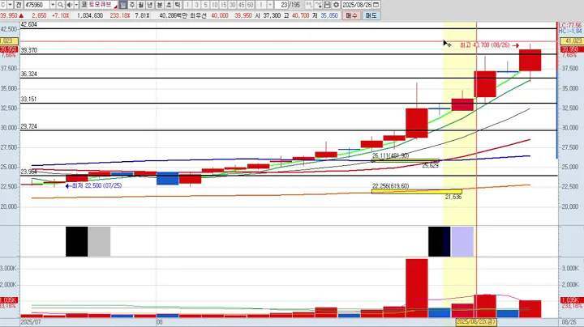The image size is (584, 327).
Task: Click the 매도 sell button
Action: pyautogui.click(x=371, y=15)
